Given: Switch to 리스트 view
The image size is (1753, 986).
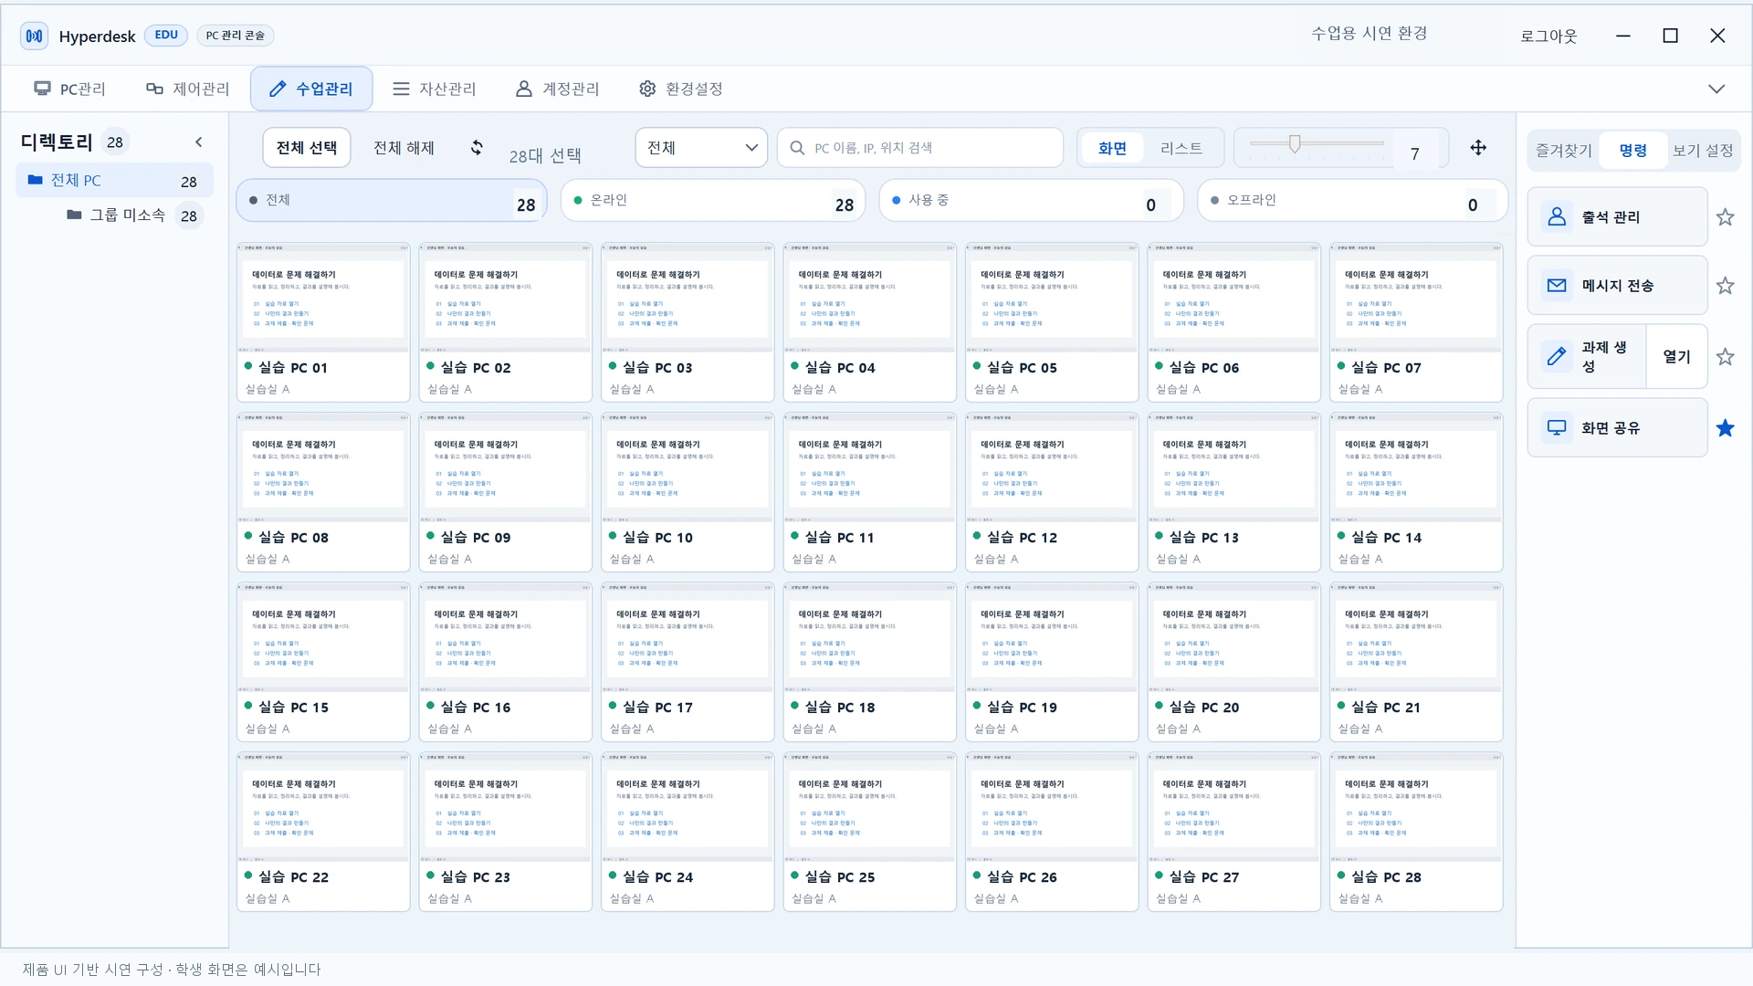Looking at the screenshot, I should 1181,148.
